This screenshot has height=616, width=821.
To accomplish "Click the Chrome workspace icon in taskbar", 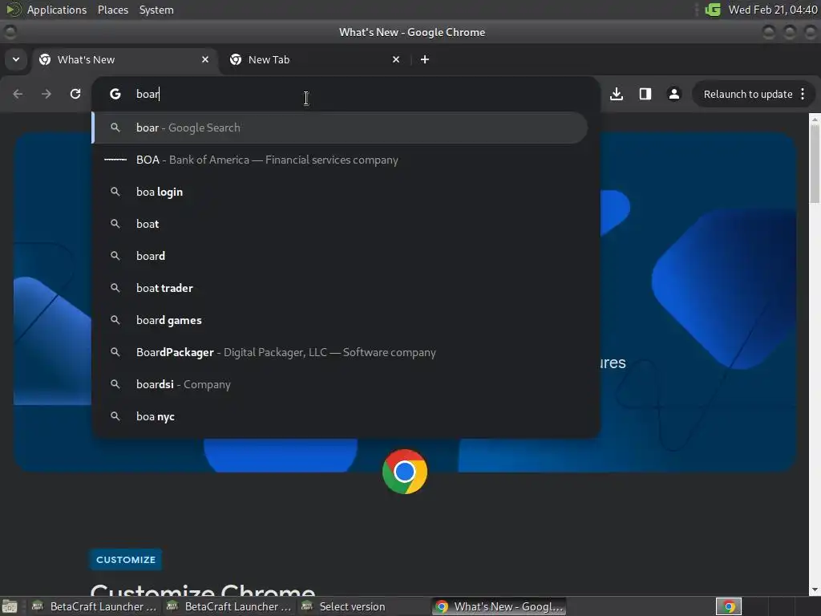I will (x=729, y=606).
